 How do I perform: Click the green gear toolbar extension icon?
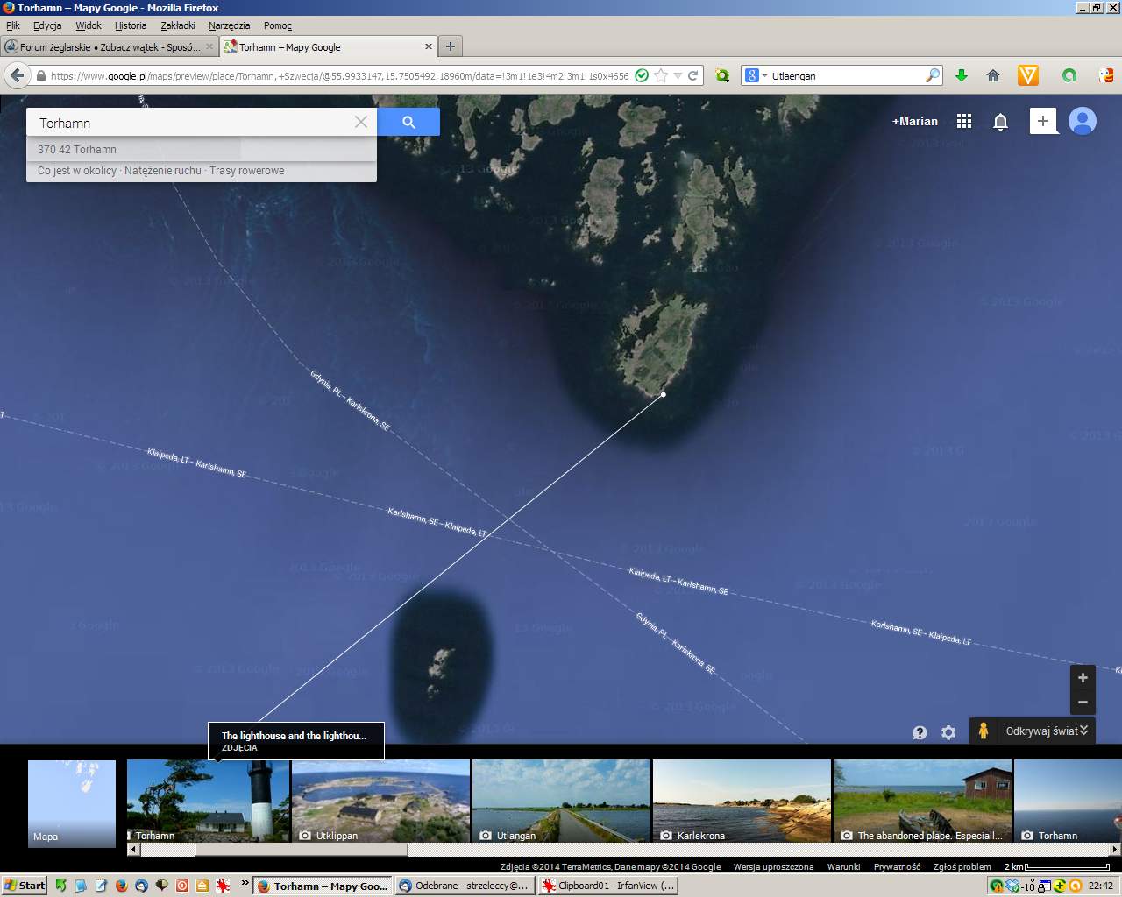(x=722, y=76)
